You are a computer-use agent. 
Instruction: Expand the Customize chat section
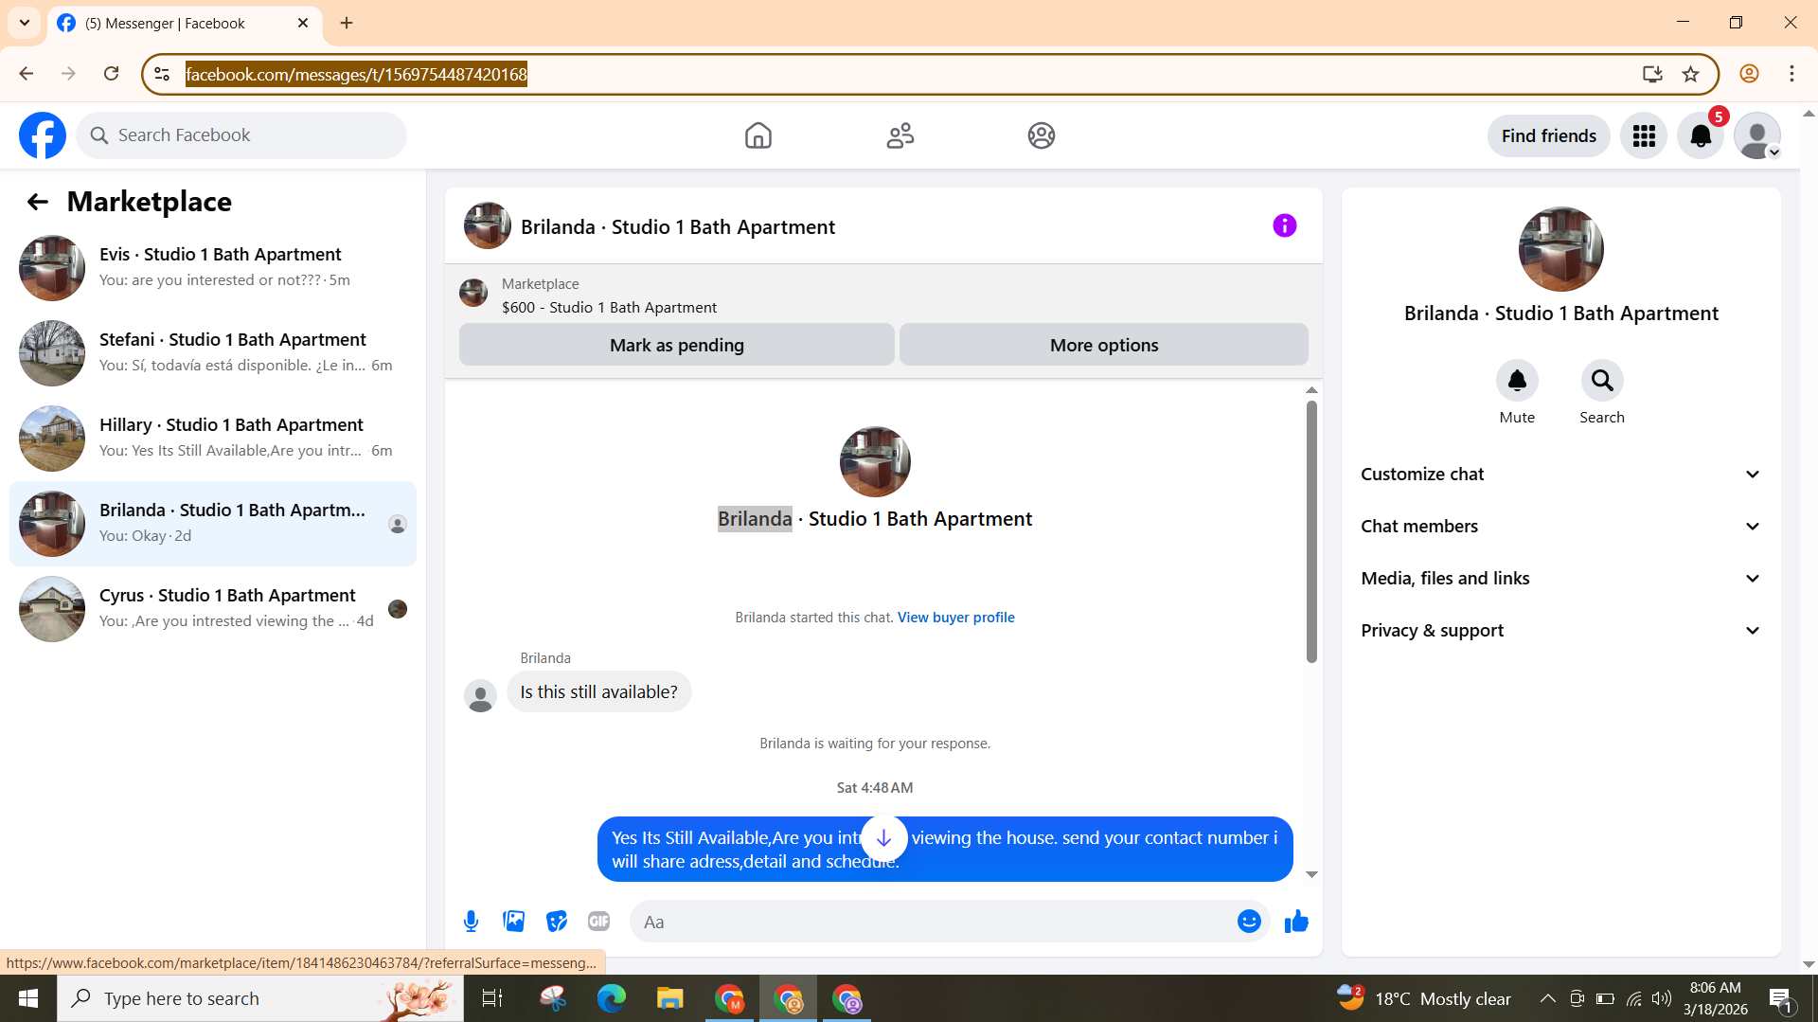point(1560,474)
